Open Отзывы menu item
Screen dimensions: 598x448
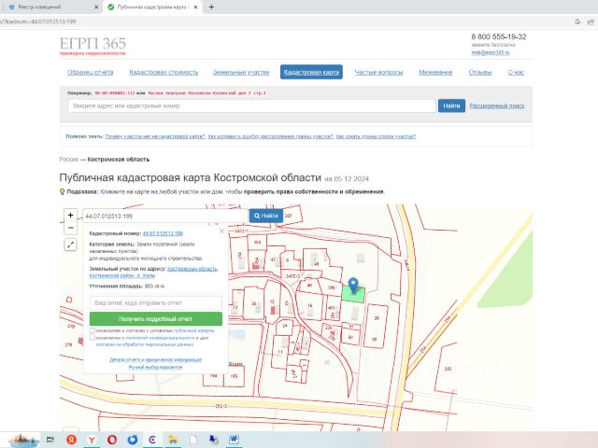point(480,72)
